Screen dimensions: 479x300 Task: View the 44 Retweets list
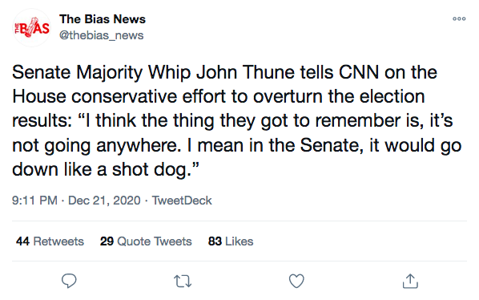(x=50, y=241)
